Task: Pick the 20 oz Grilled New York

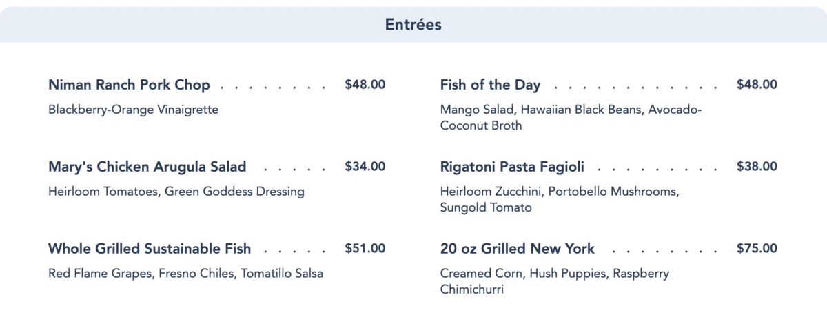Action: coord(517,248)
